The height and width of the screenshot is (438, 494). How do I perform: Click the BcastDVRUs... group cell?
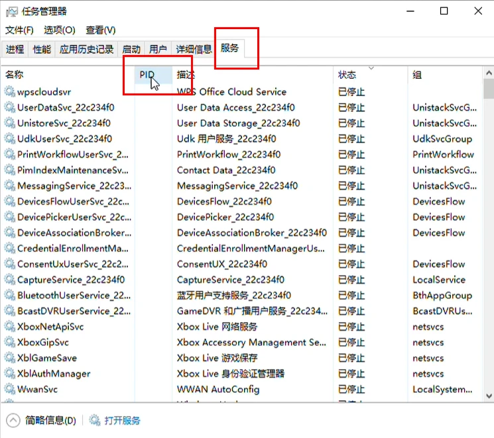point(442,311)
